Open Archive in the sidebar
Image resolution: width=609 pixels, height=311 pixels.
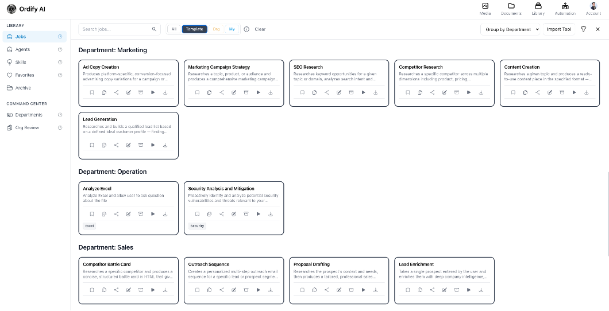[x=34, y=88]
